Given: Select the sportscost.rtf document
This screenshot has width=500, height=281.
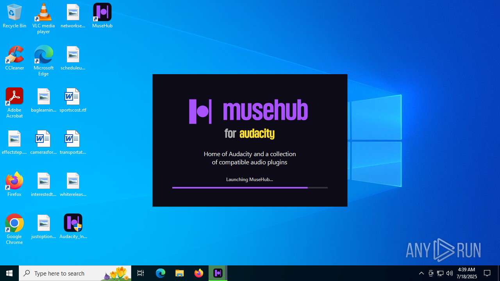Looking at the screenshot, I should pos(73,100).
